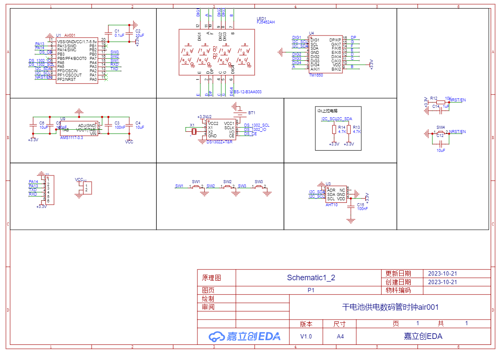Click the 'LED1 FJ5462AH' label
Viewport: 501px width, 353px height.
coord(265,21)
